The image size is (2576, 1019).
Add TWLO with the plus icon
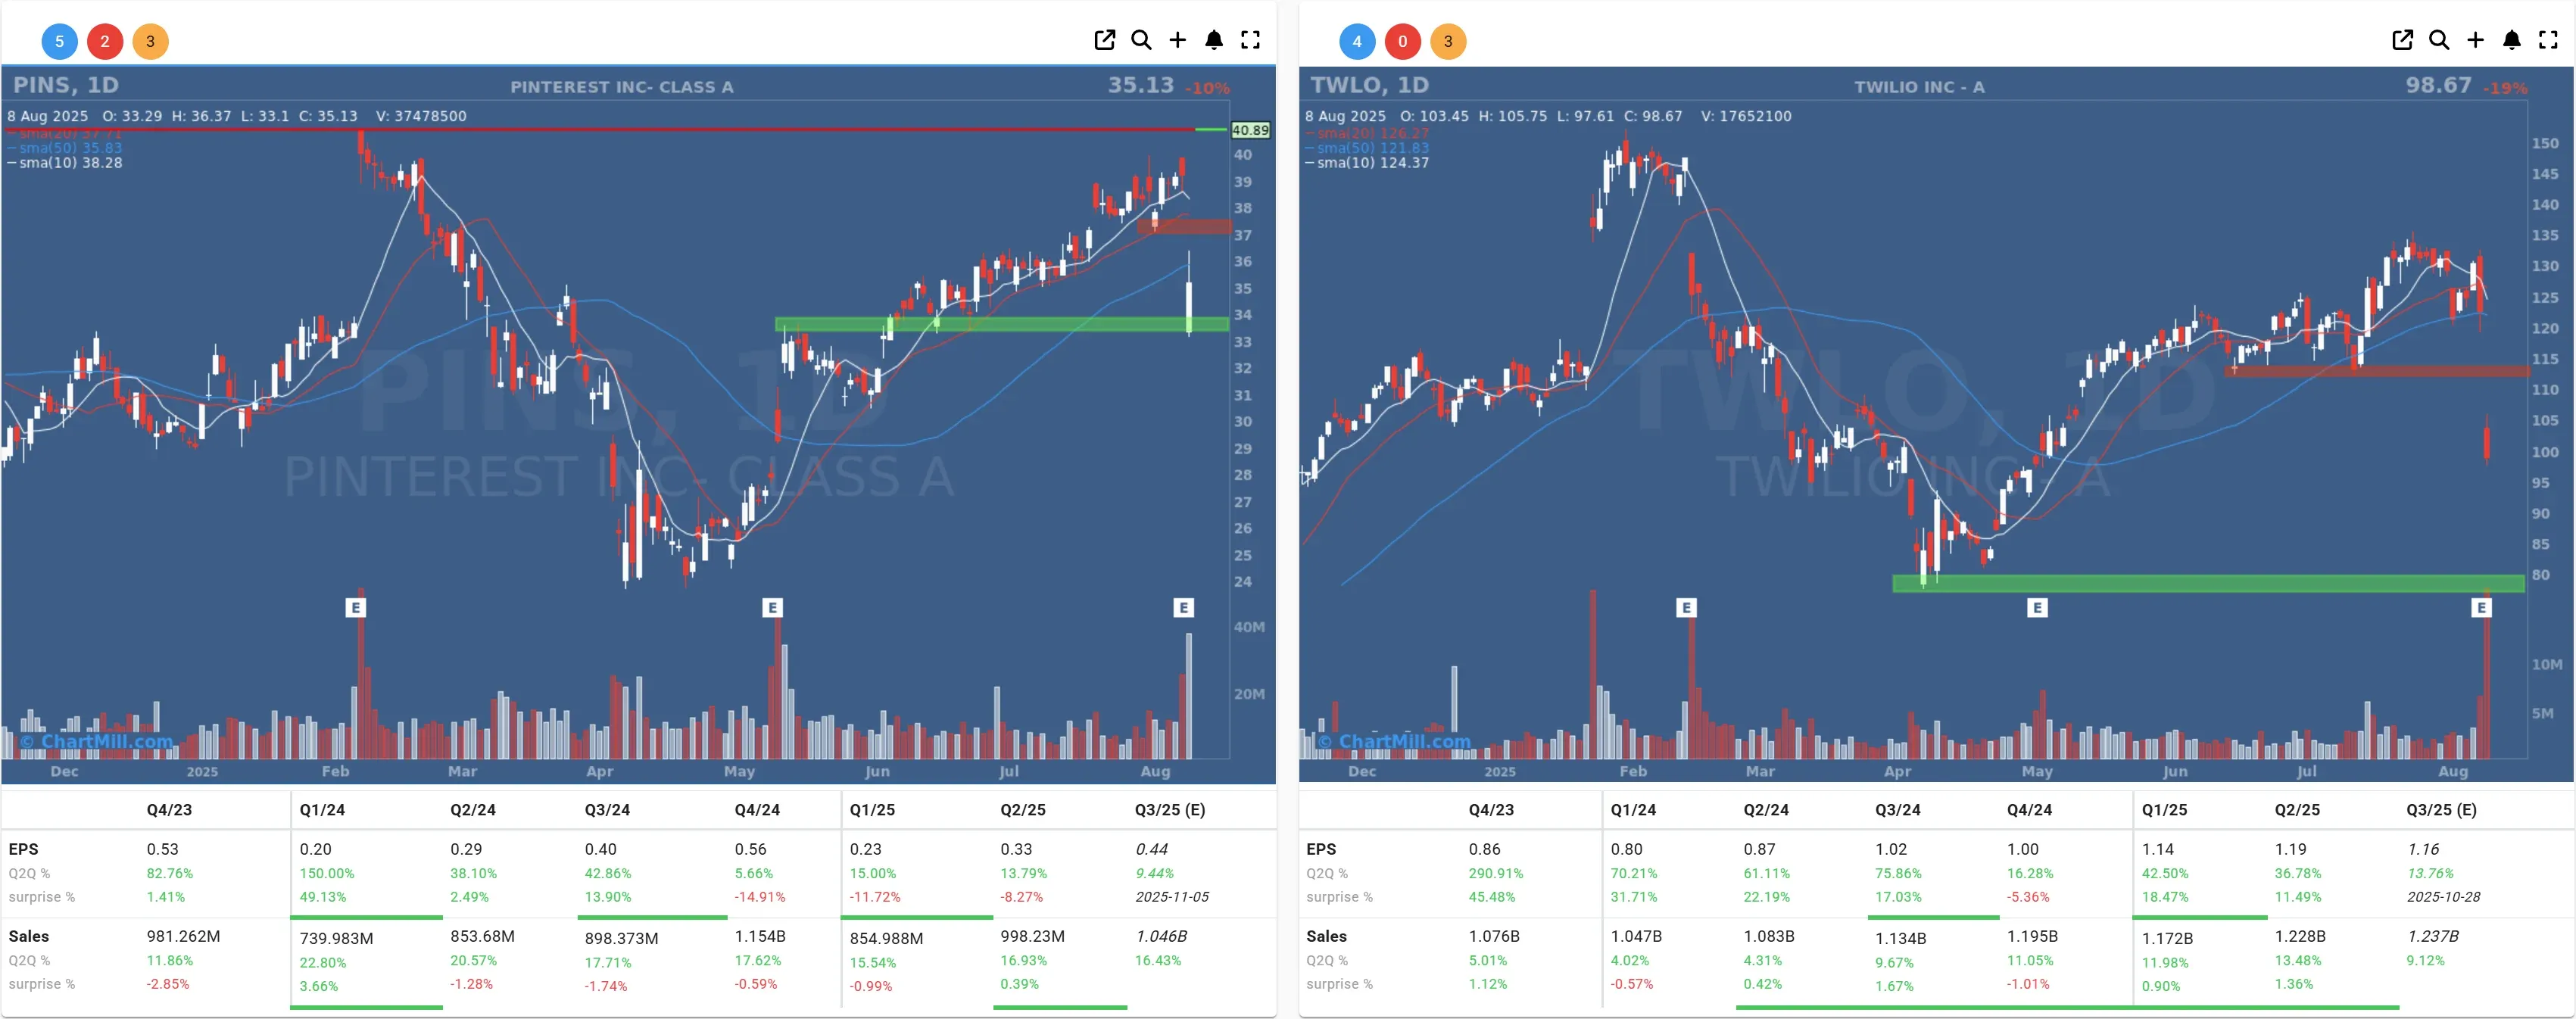[x=2475, y=40]
